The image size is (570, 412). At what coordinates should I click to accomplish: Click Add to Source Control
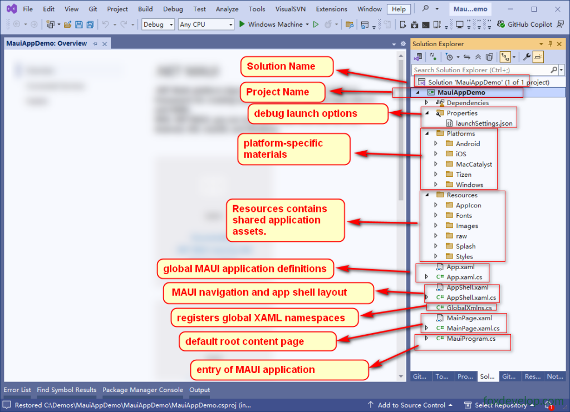tap(411, 405)
